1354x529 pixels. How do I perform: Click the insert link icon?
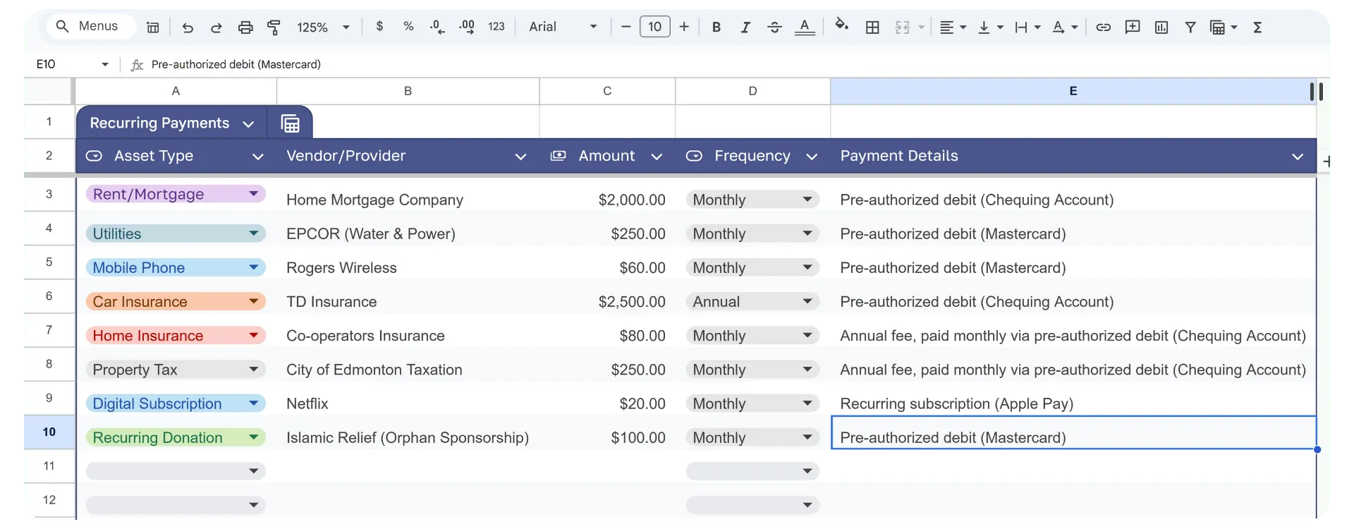(x=1104, y=27)
